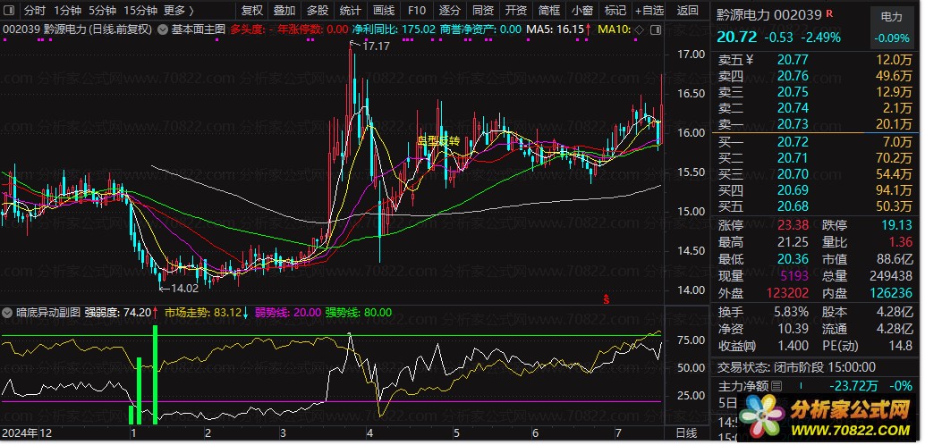Select the 卖二 20.74 order row
Screen dimensions: 925x445
[x=815, y=108]
